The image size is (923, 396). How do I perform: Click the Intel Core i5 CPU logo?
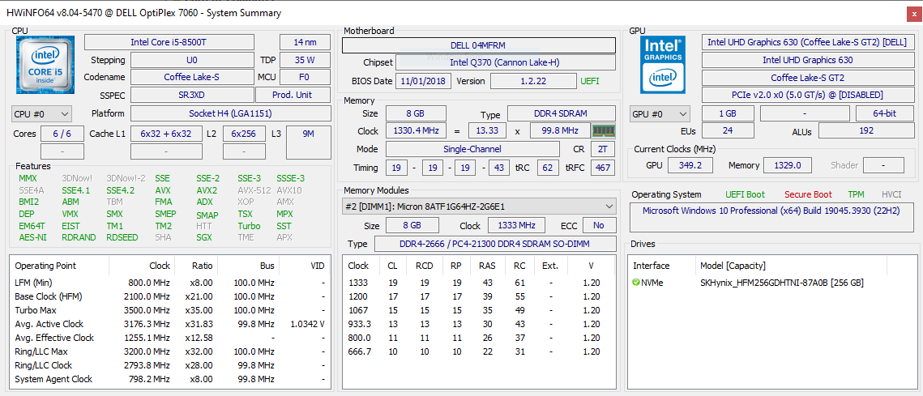[45, 66]
